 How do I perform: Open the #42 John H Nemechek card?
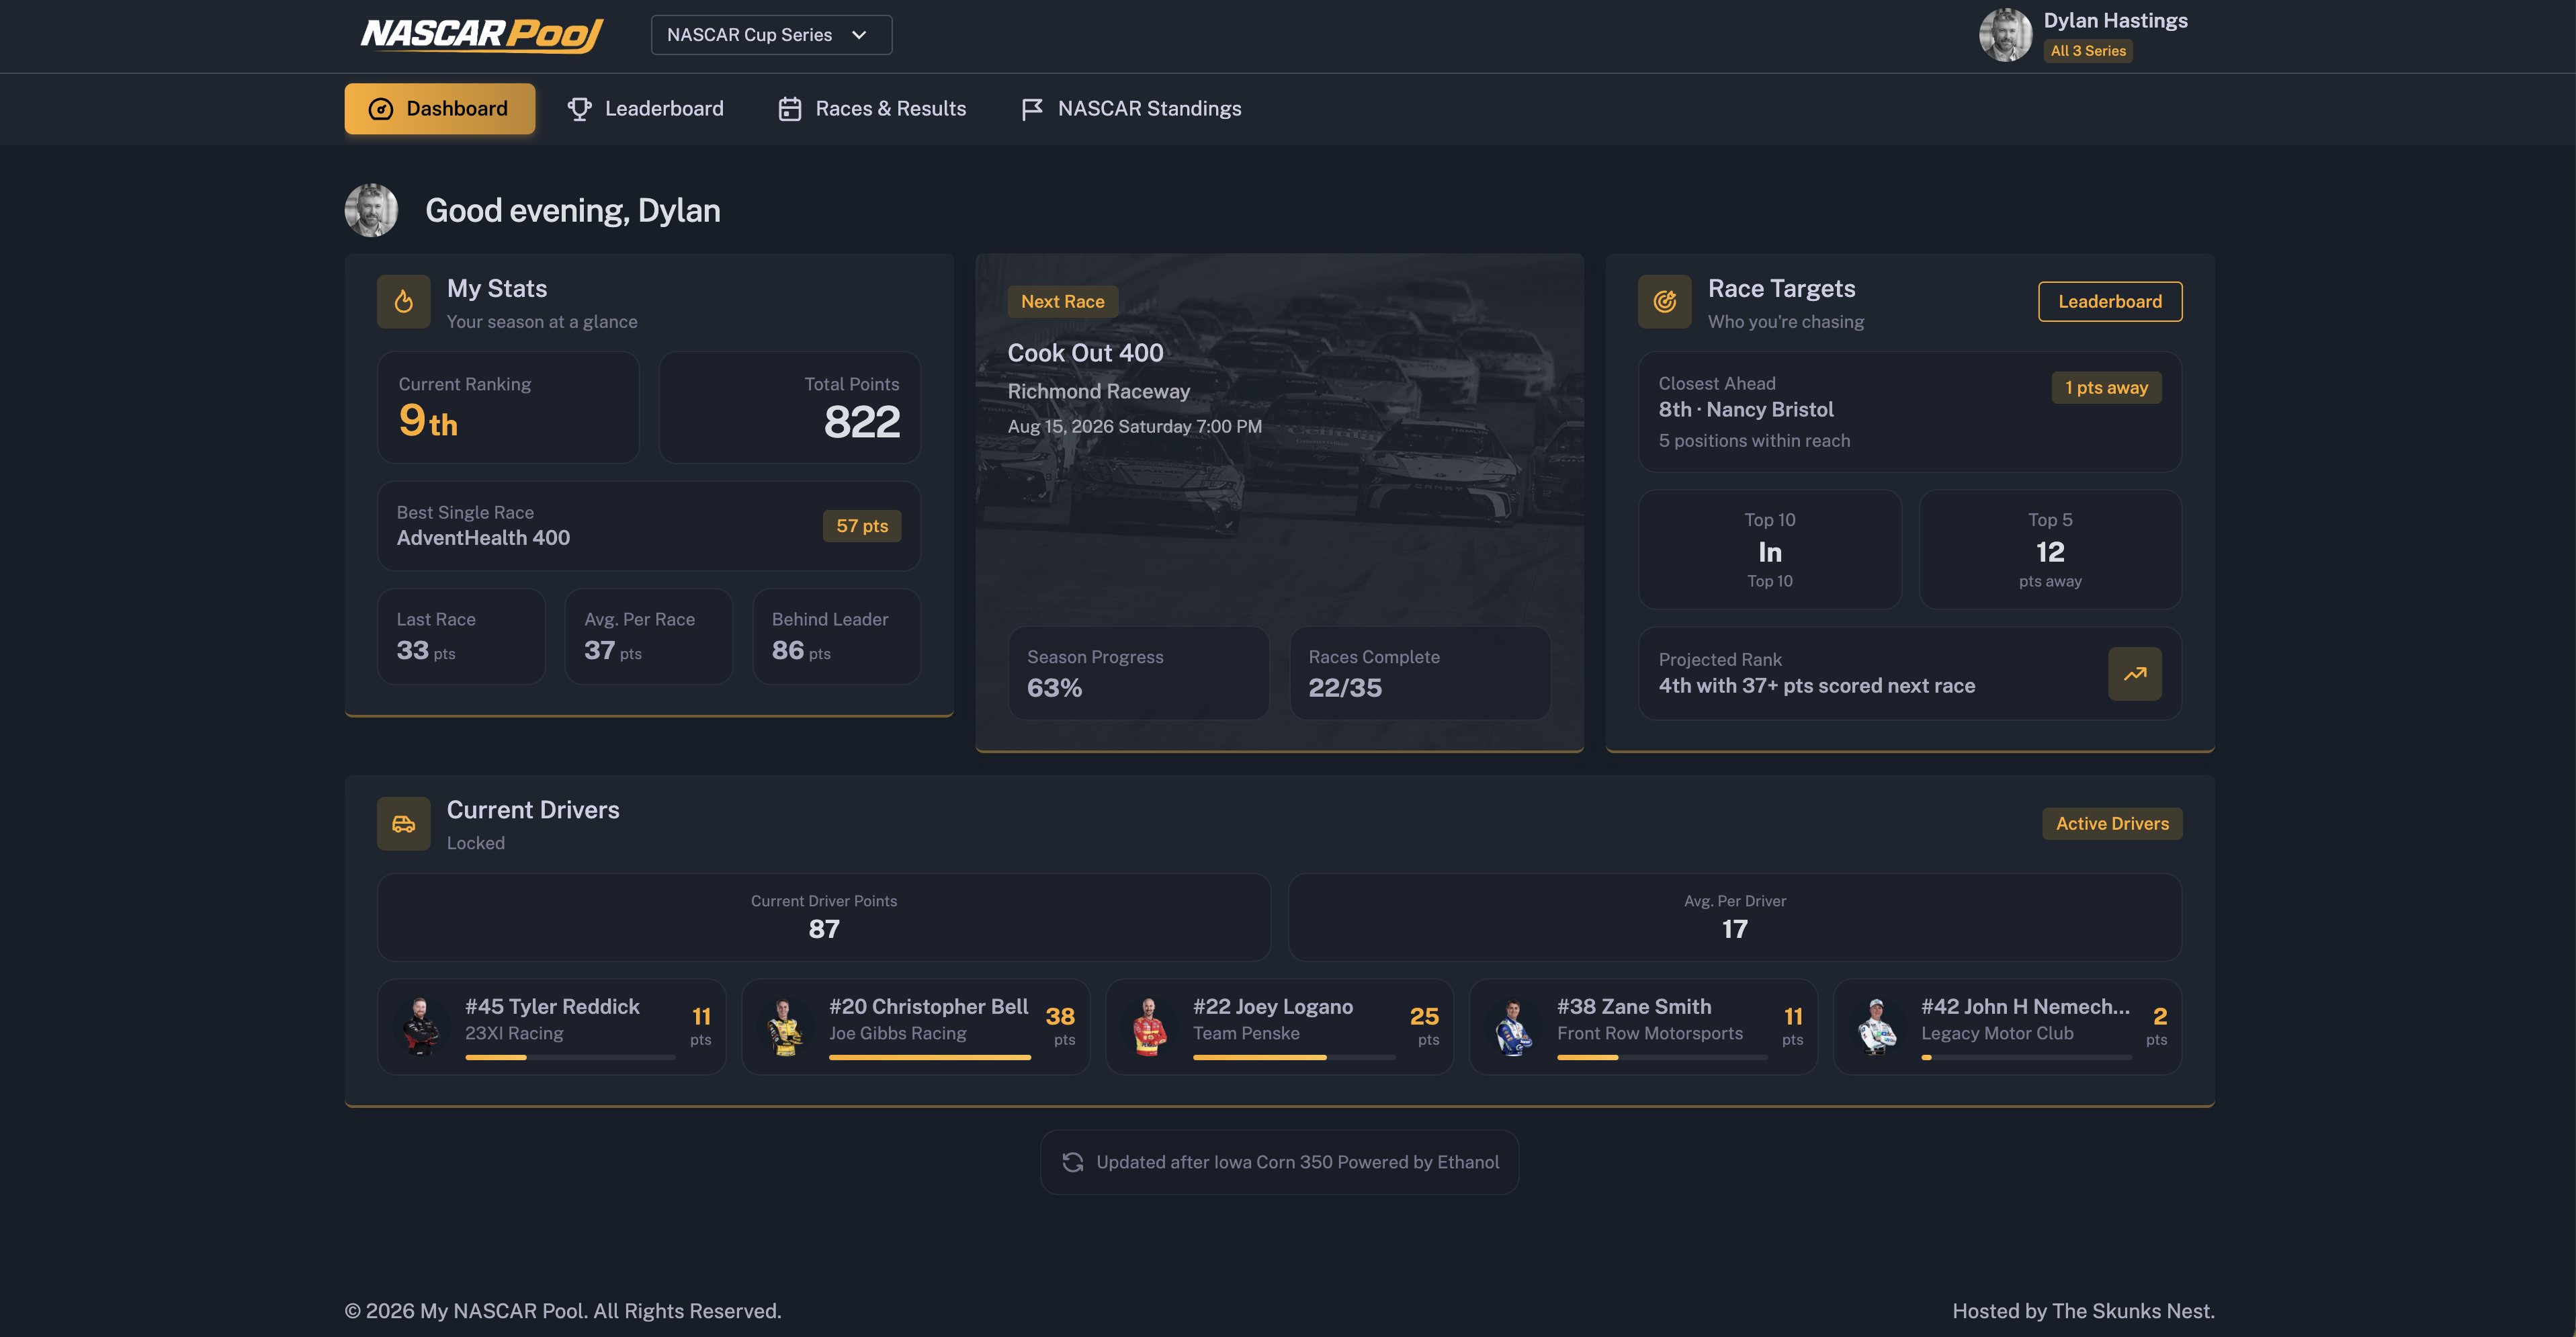pos(2007,1027)
